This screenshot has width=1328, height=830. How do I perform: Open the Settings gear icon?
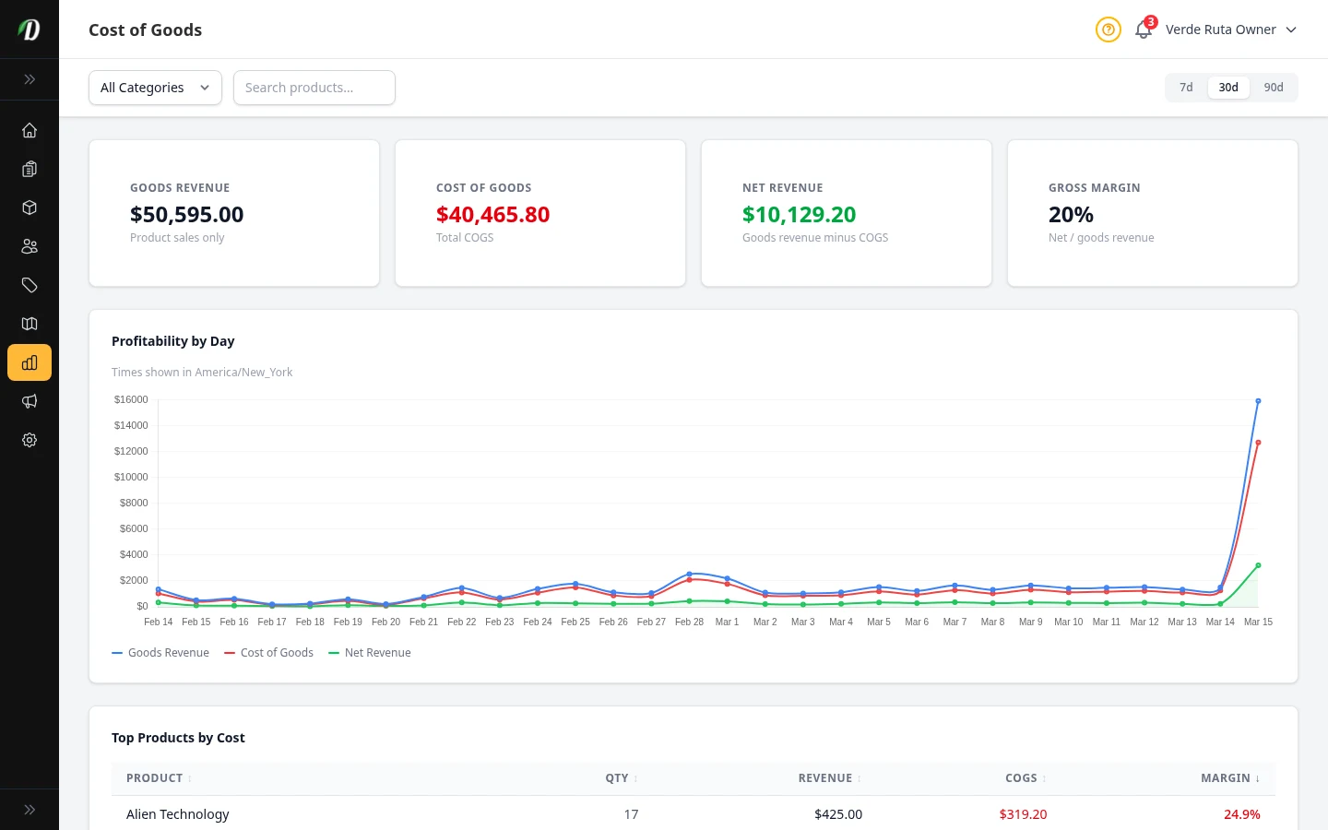tap(30, 440)
